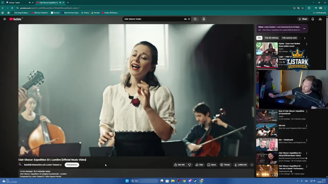This screenshot has width=328, height=184.
Task: Open options for Best of Clair Obscur soundtrack
Action: click(x=306, y=111)
